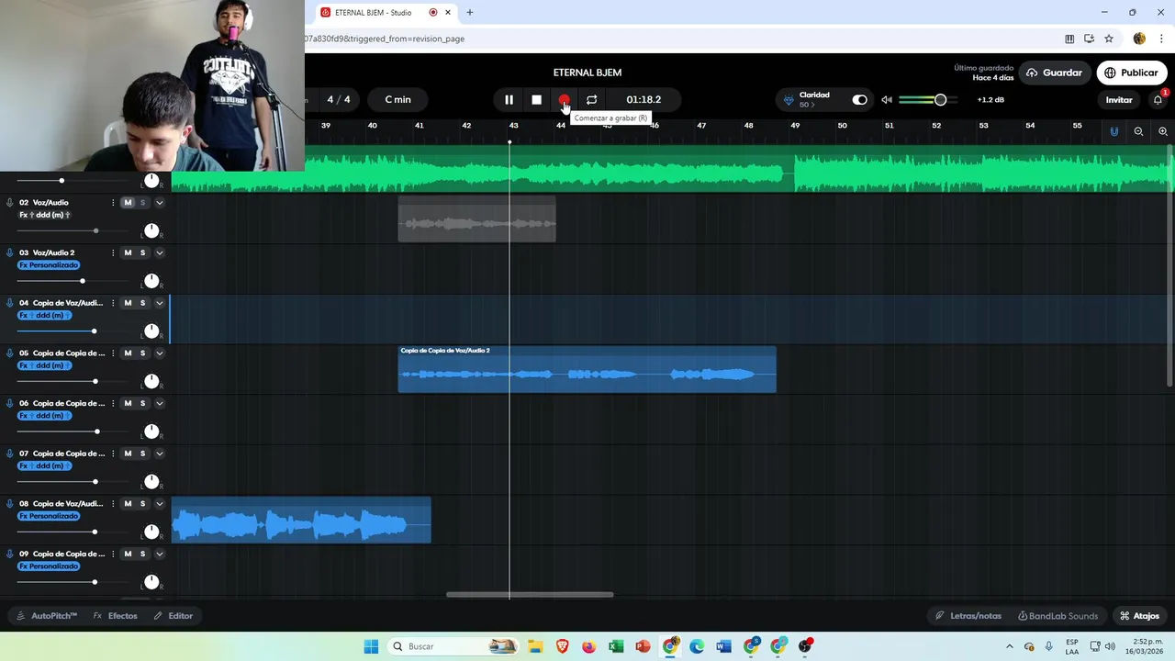The height and width of the screenshot is (661, 1175).
Task: Click microphone icon of track 04
Action: [10, 303]
